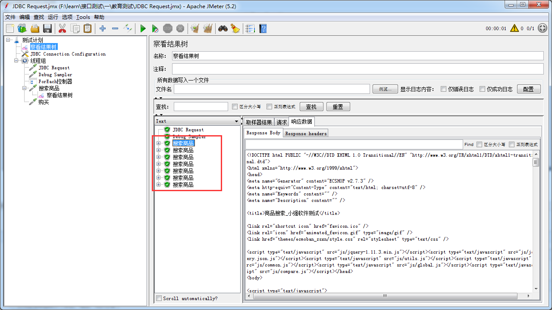Open the 选项 menu
552x310 pixels.
(67, 17)
